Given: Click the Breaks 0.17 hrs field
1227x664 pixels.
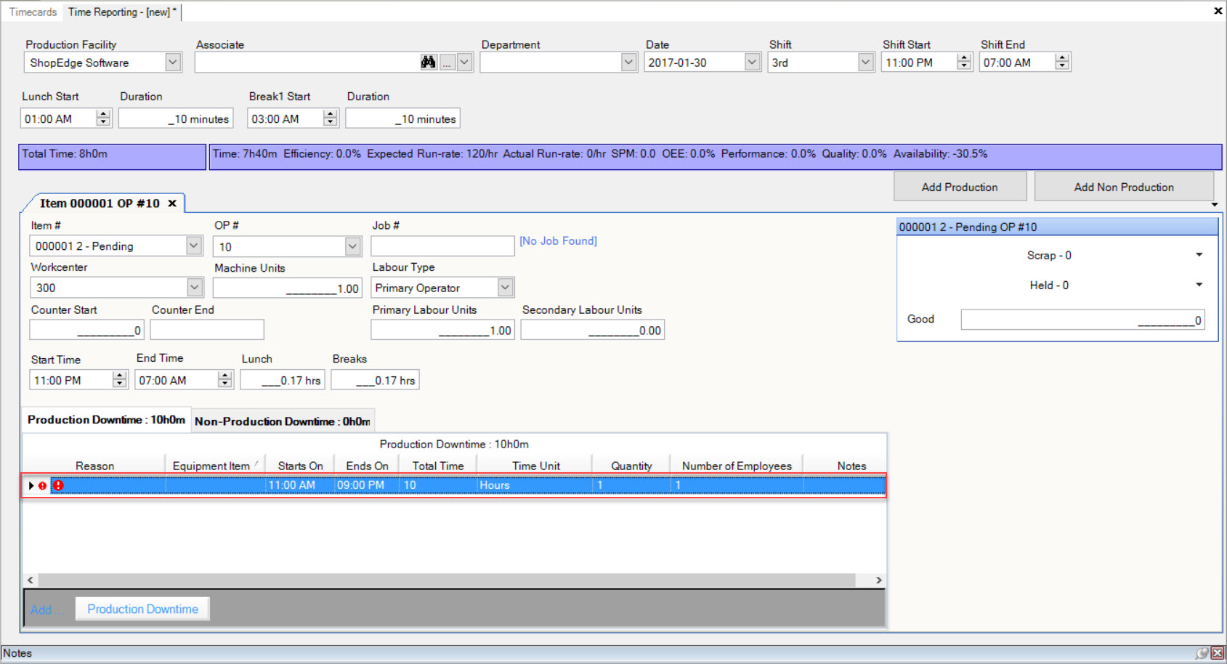Looking at the screenshot, I should [375, 380].
